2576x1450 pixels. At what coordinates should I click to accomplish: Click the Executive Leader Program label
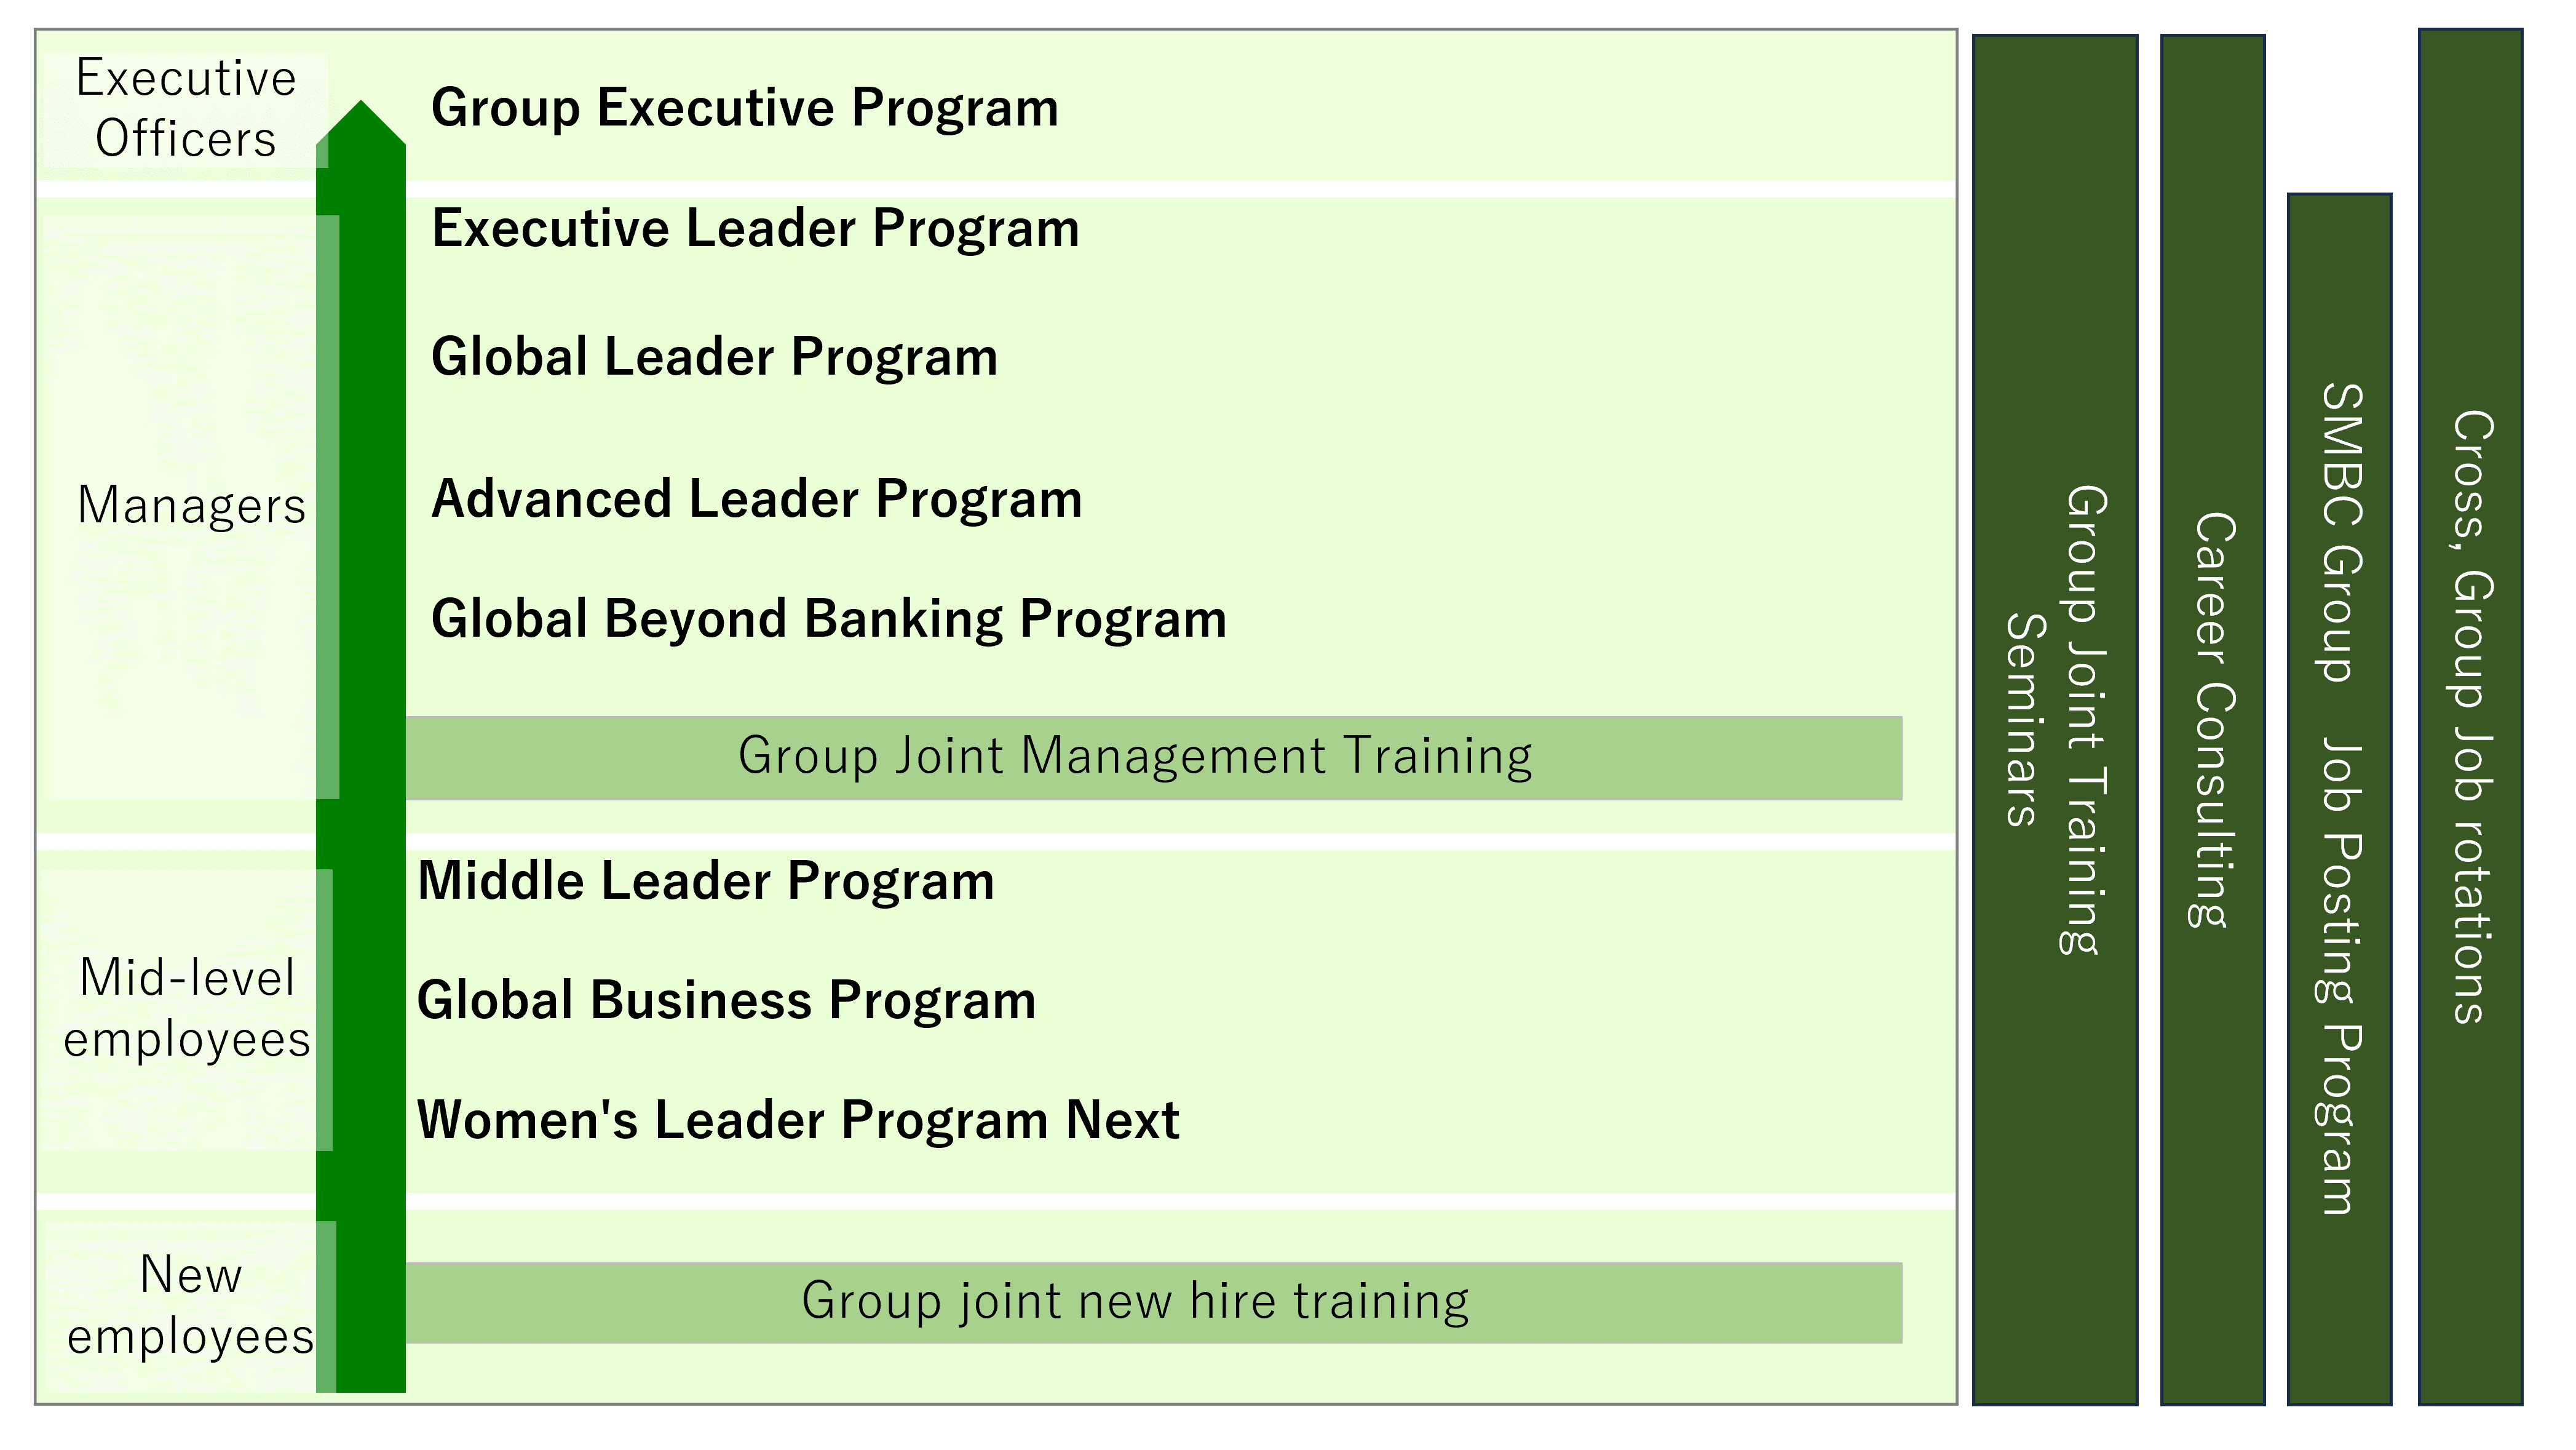point(756,228)
